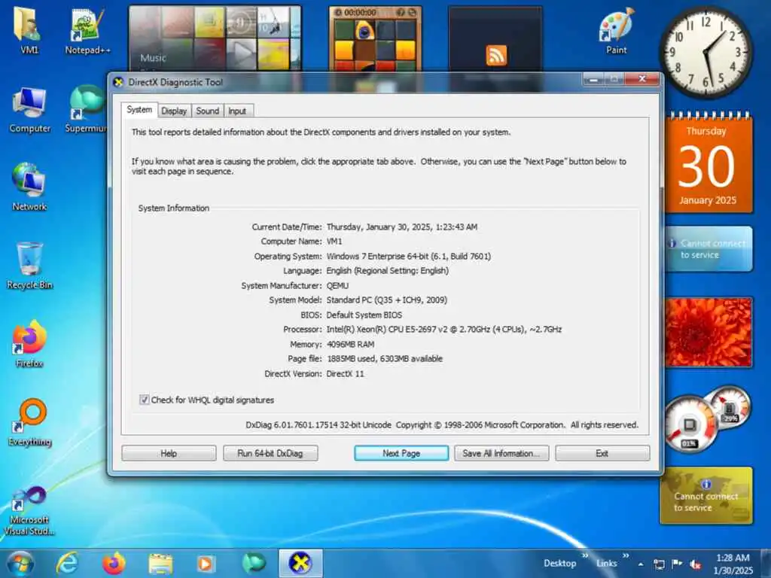Click the Links toolbar label on the taskbar
The height and width of the screenshot is (578, 771).
(x=607, y=563)
